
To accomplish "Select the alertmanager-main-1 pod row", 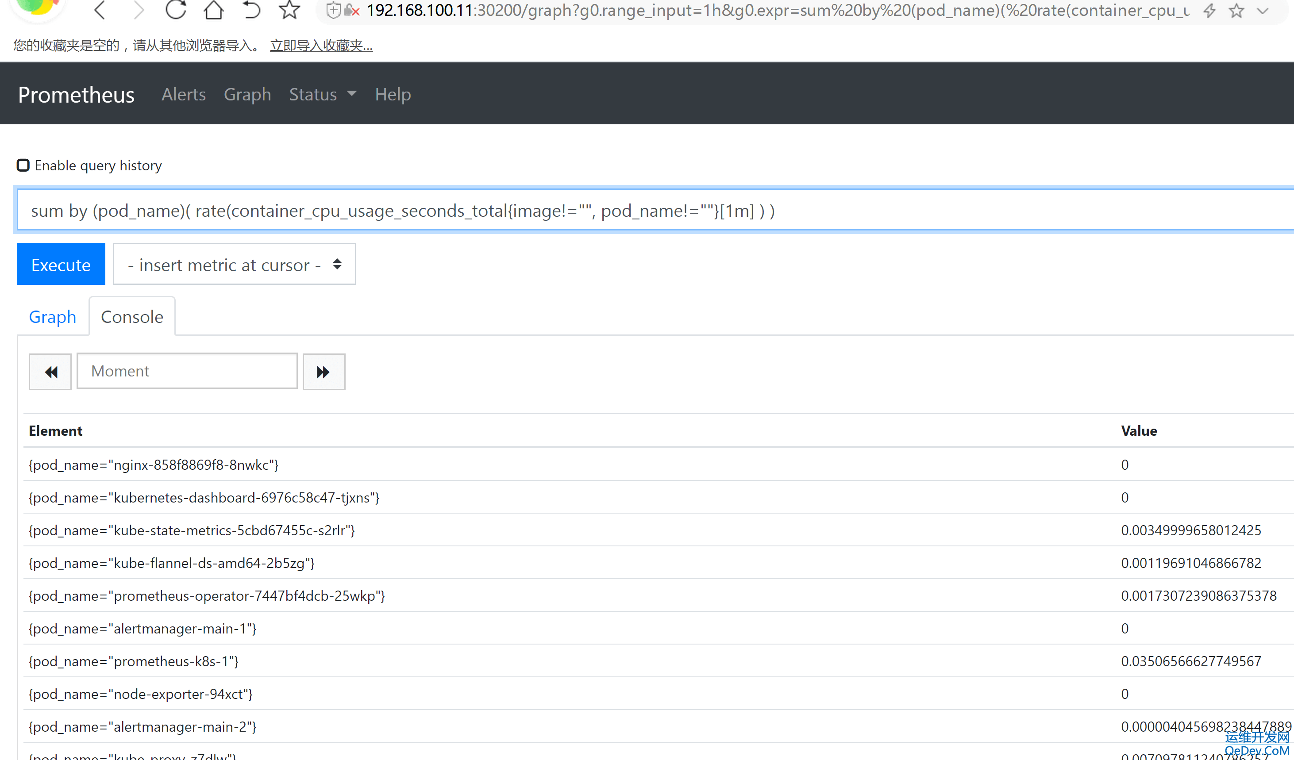I will 659,629.
